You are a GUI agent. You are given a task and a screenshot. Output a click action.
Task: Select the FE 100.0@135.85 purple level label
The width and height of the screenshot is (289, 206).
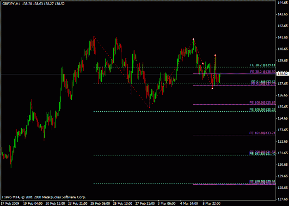tap(262, 103)
